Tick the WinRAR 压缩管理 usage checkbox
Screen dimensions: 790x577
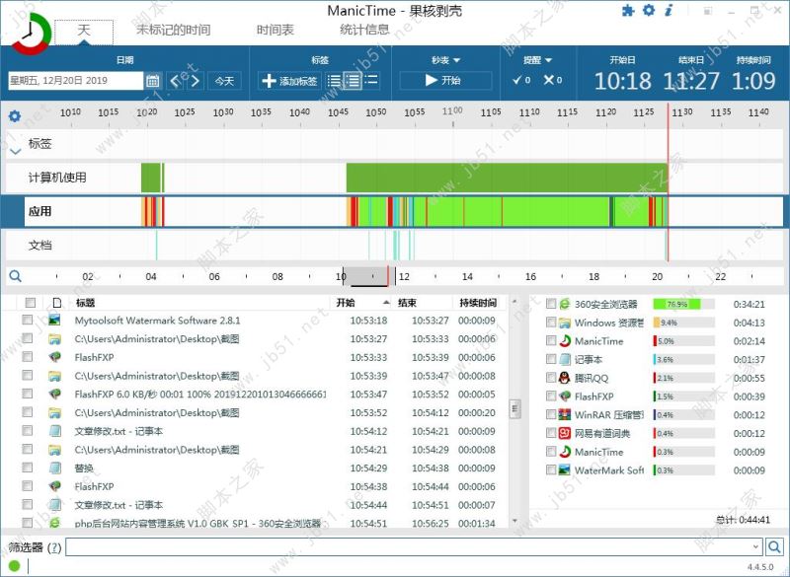[x=551, y=414]
